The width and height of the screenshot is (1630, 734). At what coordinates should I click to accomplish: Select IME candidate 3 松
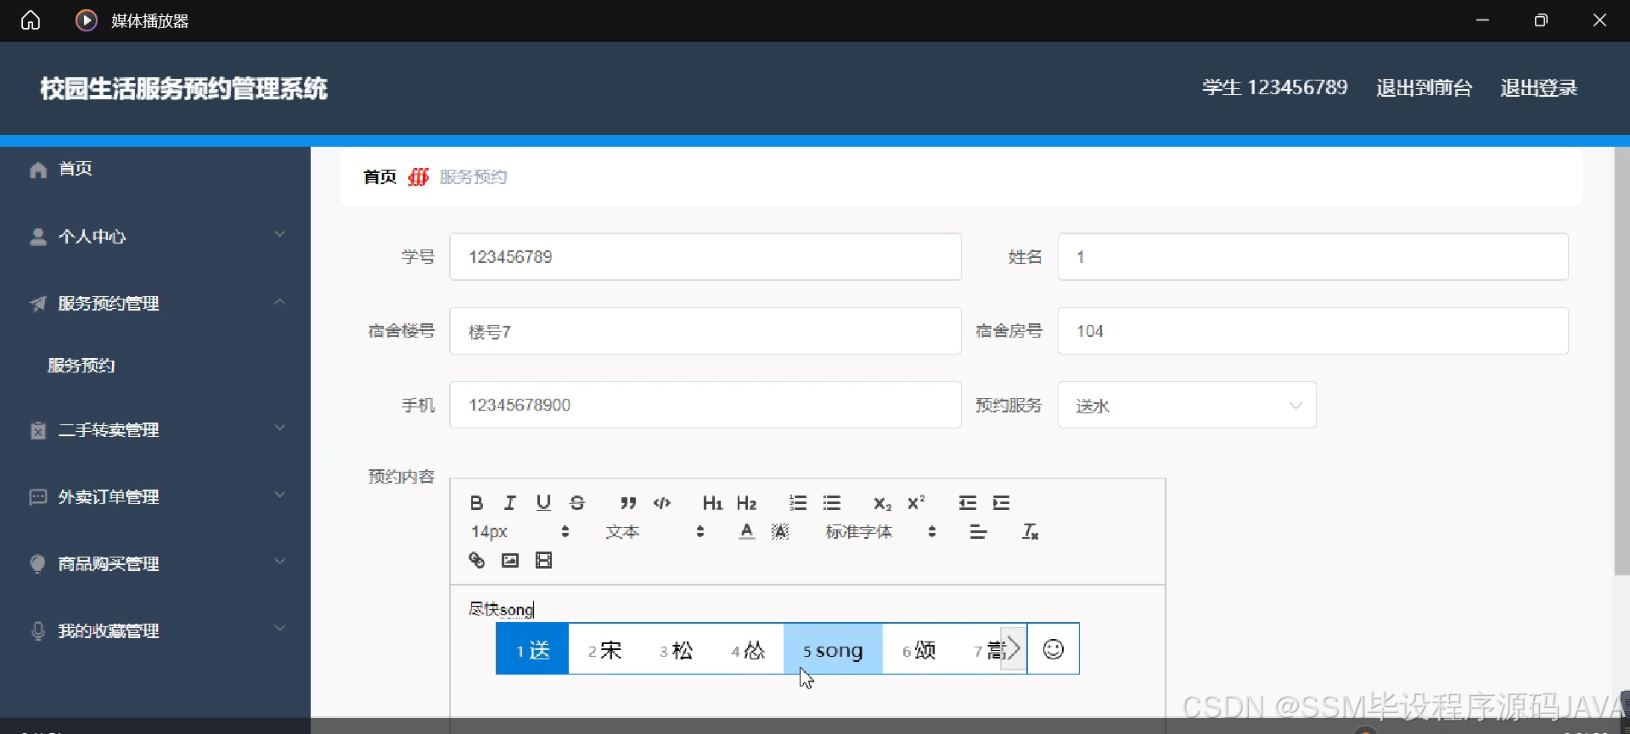tap(676, 650)
